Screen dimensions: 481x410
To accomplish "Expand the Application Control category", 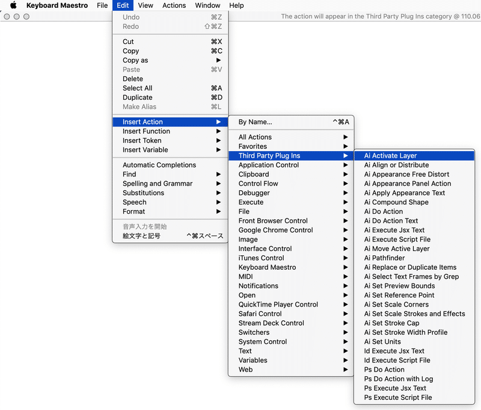I will pyautogui.click(x=291, y=165).
